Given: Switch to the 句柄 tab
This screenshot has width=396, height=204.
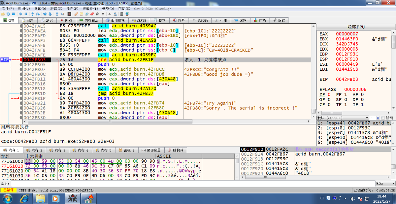Looking at the screenshot, I should [x=260, y=20].
